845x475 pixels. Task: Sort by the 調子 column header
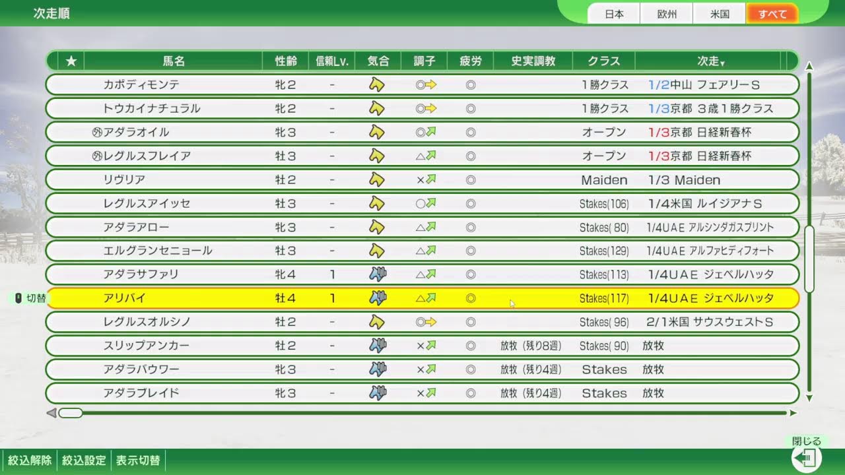(x=424, y=61)
